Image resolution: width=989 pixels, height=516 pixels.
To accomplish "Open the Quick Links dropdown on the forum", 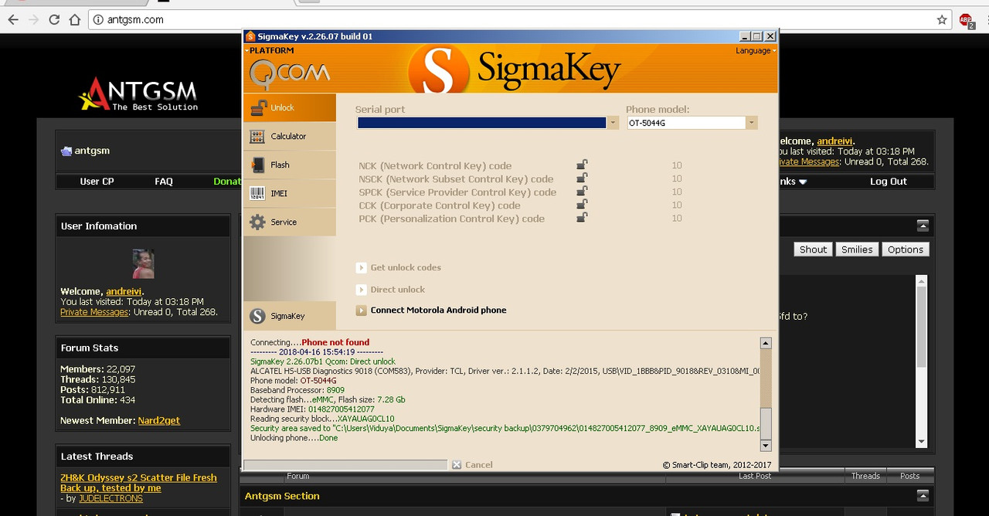I will point(793,182).
